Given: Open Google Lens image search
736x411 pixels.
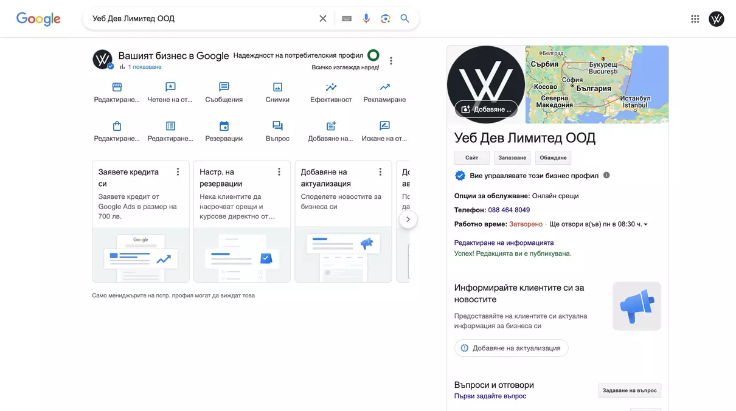Looking at the screenshot, I should 386,19.
